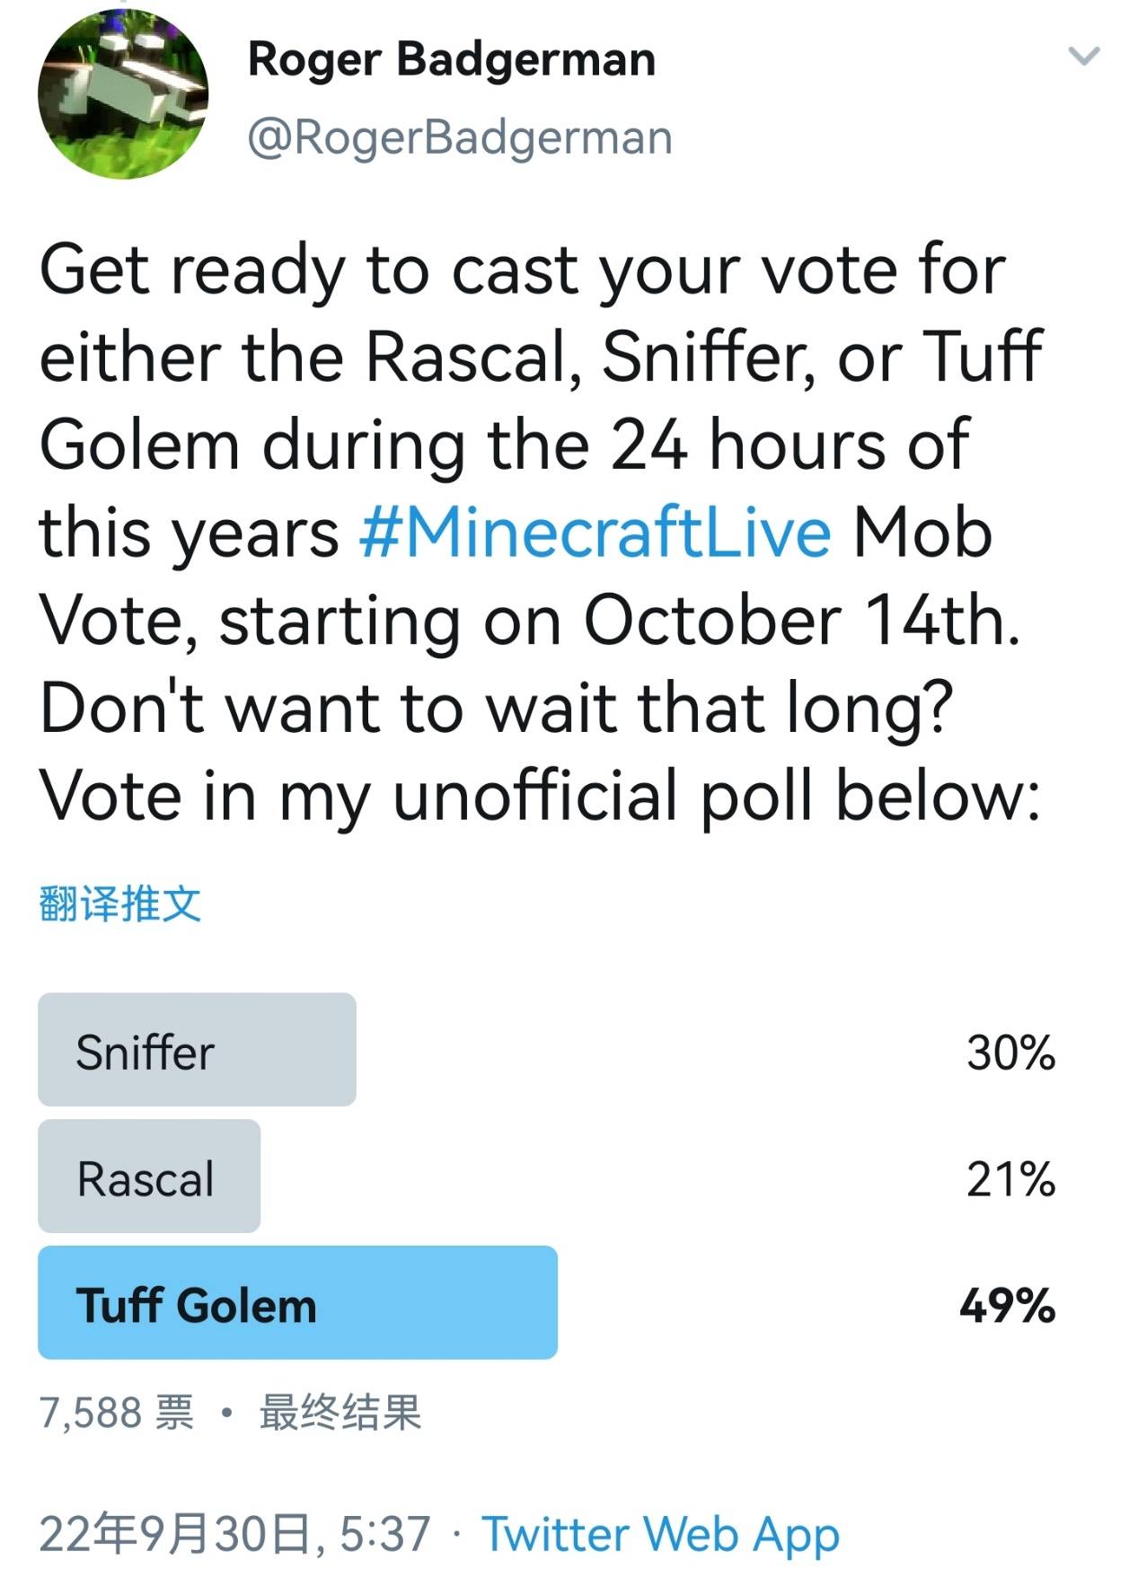Select the Sniffer poll option bar
This screenshot has width=1138, height=1595.
[x=197, y=1050]
